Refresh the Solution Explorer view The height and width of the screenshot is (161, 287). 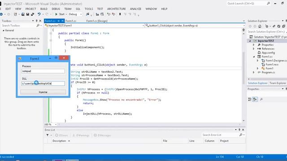click(278, 26)
